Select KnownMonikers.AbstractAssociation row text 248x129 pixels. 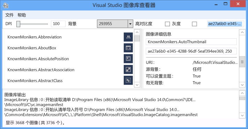click(x=41, y=70)
